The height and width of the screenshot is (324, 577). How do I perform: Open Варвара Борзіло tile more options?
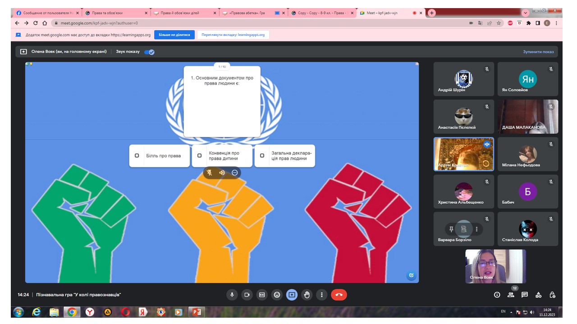[x=476, y=229]
